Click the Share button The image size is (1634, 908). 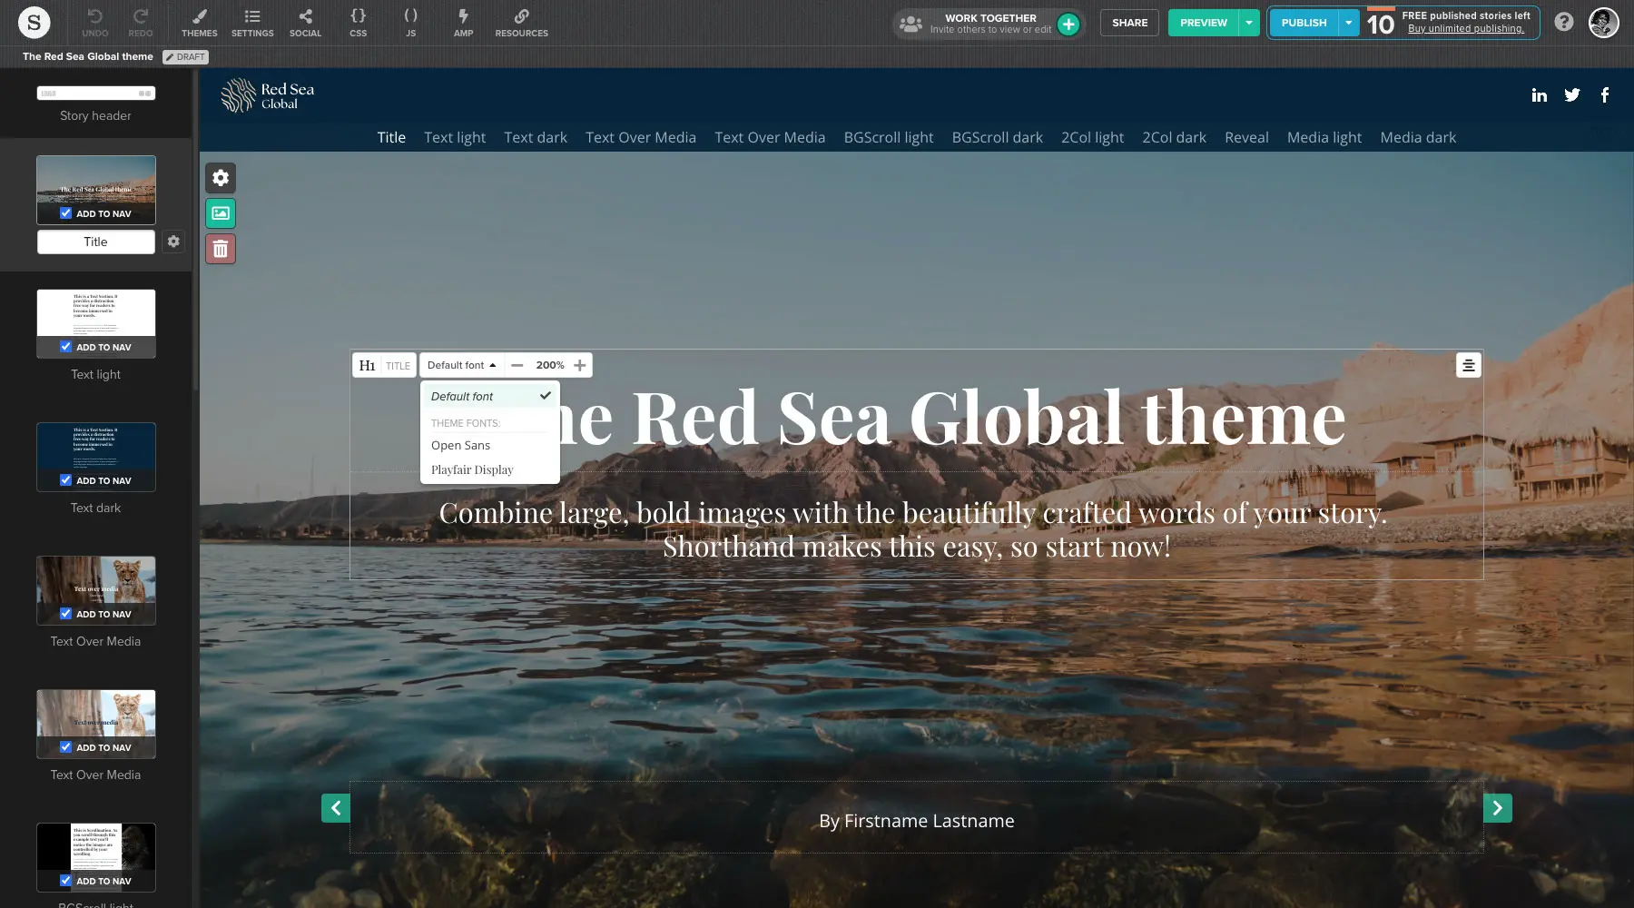click(x=1129, y=23)
